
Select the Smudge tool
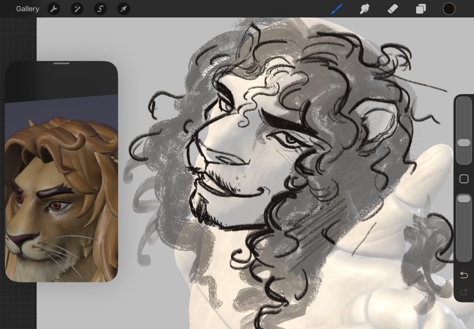click(364, 8)
